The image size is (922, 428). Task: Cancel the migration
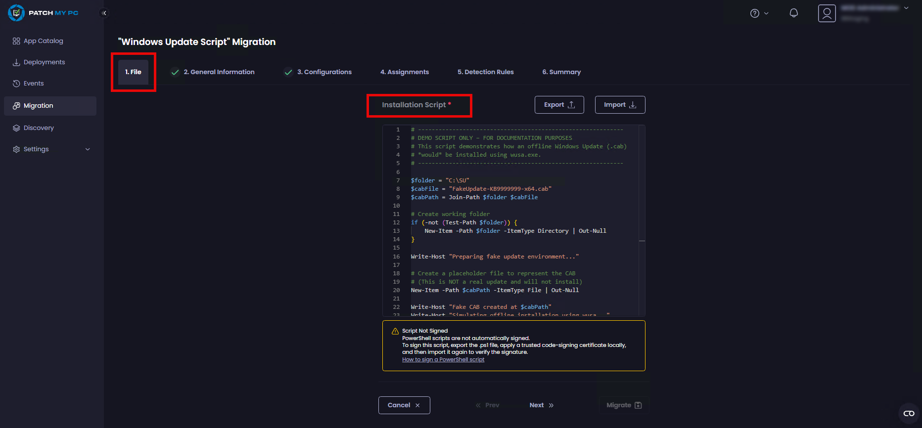tap(404, 405)
